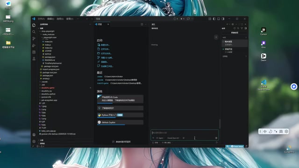The width and height of the screenshot is (299, 168).
Task: Open the Manage gear in activity bar
Action: pyautogui.click(x=34, y=141)
